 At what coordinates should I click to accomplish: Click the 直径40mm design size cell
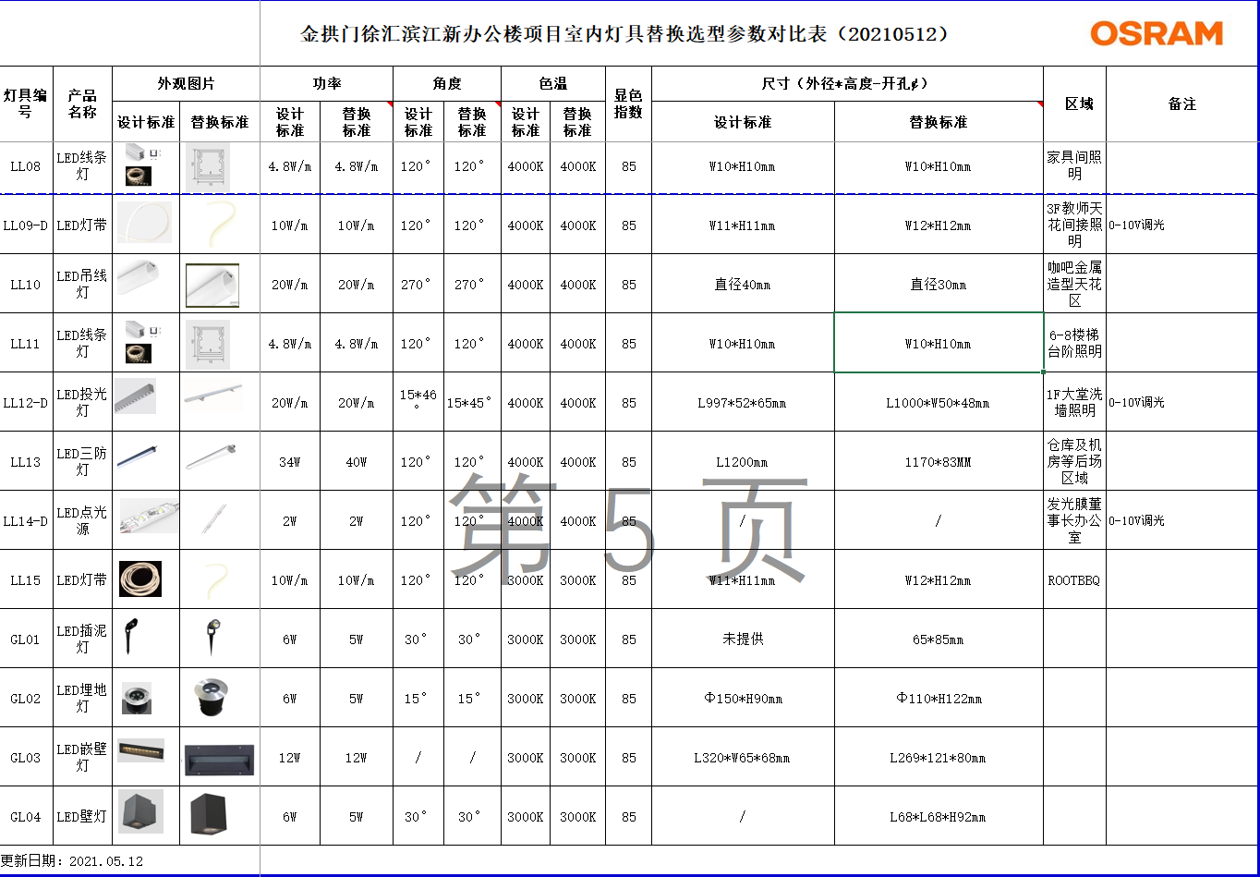click(743, 284)
